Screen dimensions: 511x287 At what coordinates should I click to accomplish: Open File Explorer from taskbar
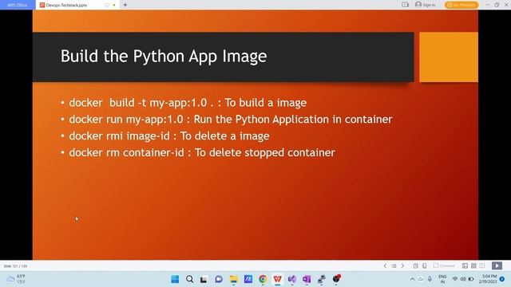pyautogui.click(x=233, y=279)
